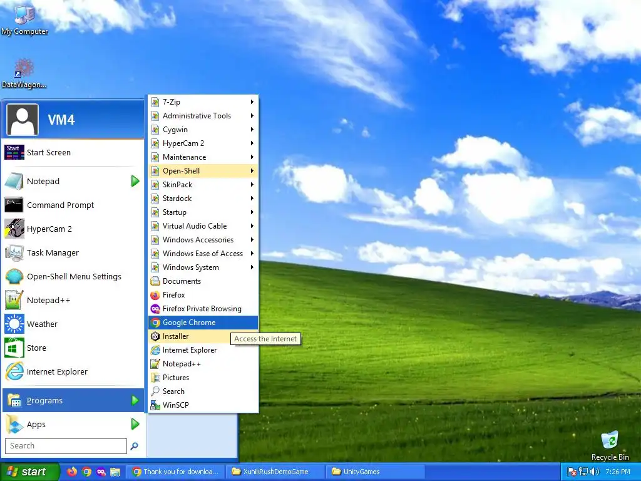Open the DataWagon desktop shortcut
The image size is (641, 481).
[x=24, y=74]
